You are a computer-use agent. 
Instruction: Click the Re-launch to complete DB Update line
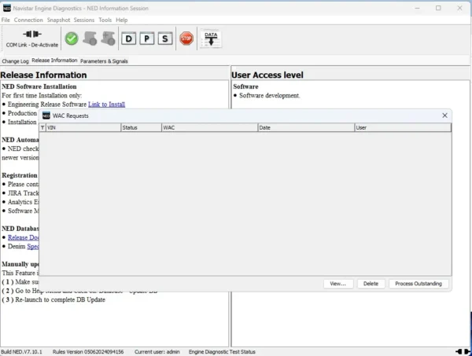[53, 299]
